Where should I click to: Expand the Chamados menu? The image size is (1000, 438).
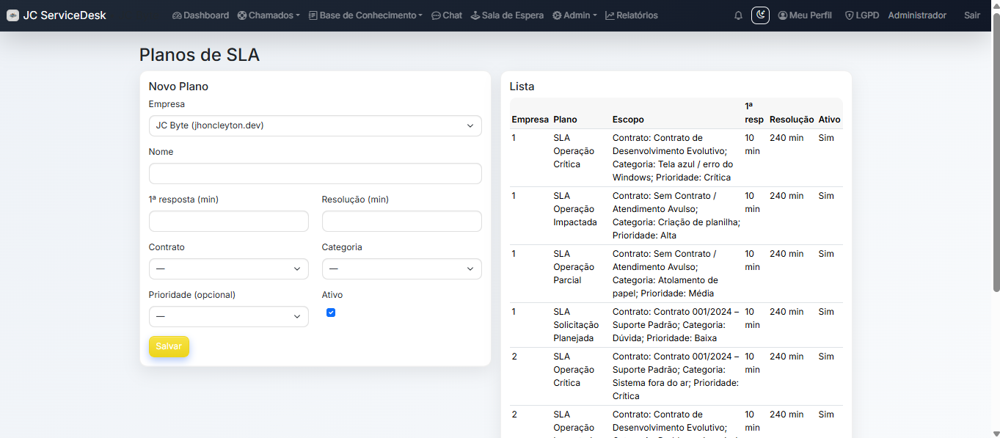tap(269, 15)
